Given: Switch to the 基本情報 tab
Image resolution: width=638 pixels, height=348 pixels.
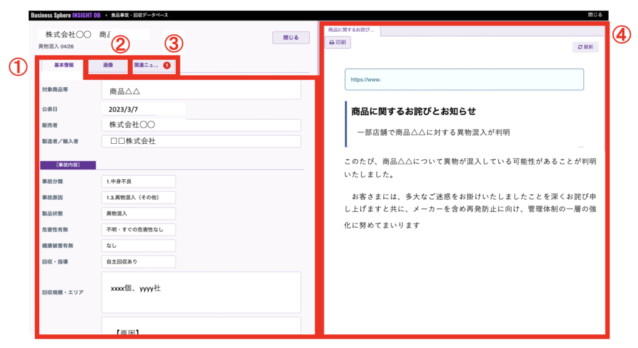Looking at the screenshot, I should [x=63, y=65].
